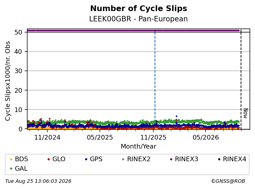255x189 pixels.
Task: Click the RINEX3 purple legend marker
Action: [x=171, y=159]
